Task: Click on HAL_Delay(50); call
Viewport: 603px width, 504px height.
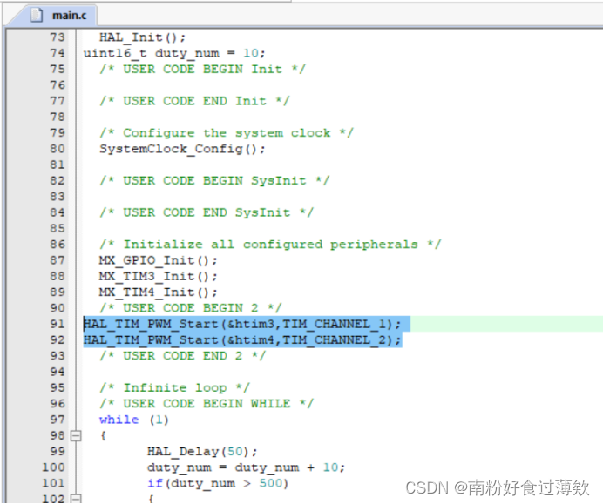Action: coord(202,452)
